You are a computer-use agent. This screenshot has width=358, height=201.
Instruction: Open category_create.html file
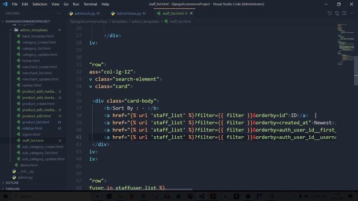(39, 42)
